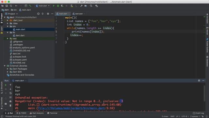Viewport: 209px width, 118px height.
Task: Open Run panel gear settings
Action: coord(199,81)
